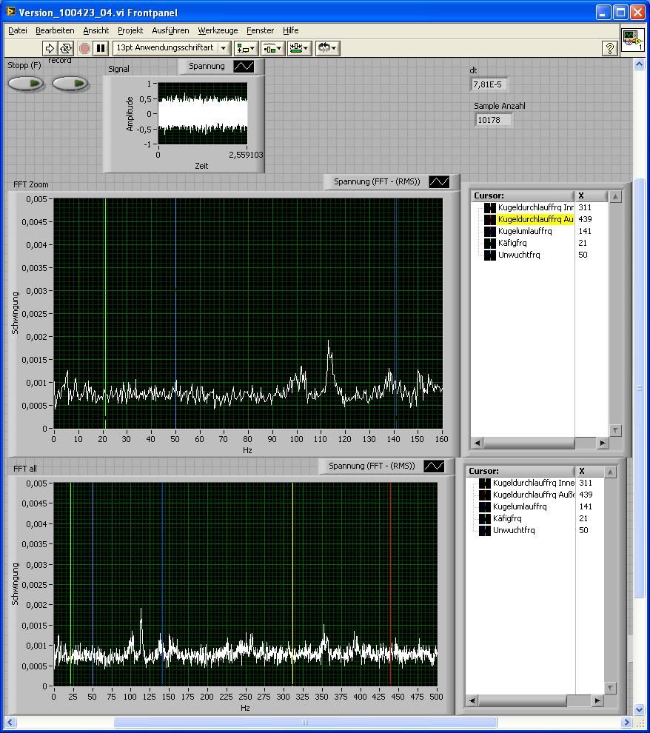Click the Pause toolbar icon

[101, 48]
